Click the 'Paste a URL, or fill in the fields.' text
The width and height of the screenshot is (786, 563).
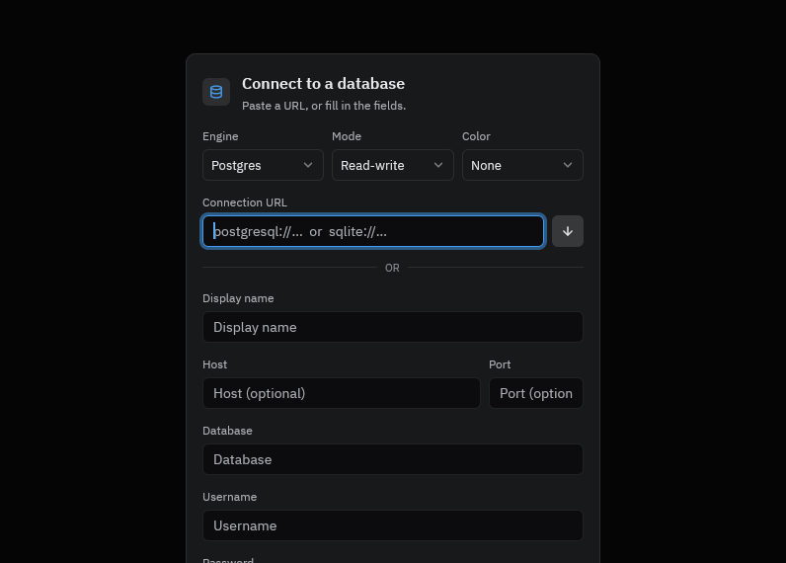click(324, 106)
